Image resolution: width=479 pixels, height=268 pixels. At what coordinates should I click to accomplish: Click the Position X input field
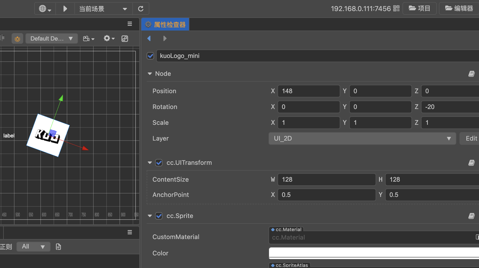coord(309,91)
